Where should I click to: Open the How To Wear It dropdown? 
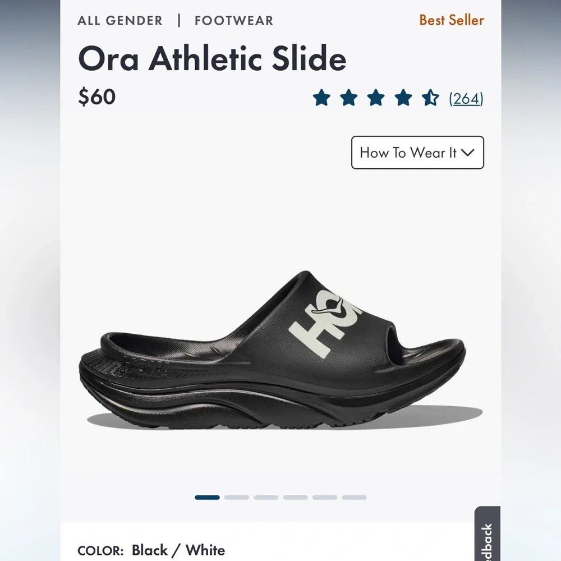pos(417,153)
